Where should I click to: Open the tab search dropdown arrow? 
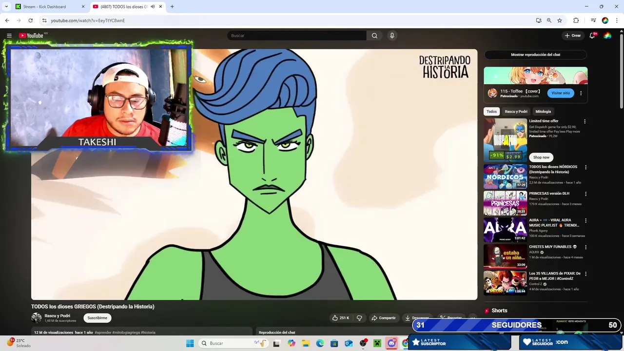[x=6, y=7]
